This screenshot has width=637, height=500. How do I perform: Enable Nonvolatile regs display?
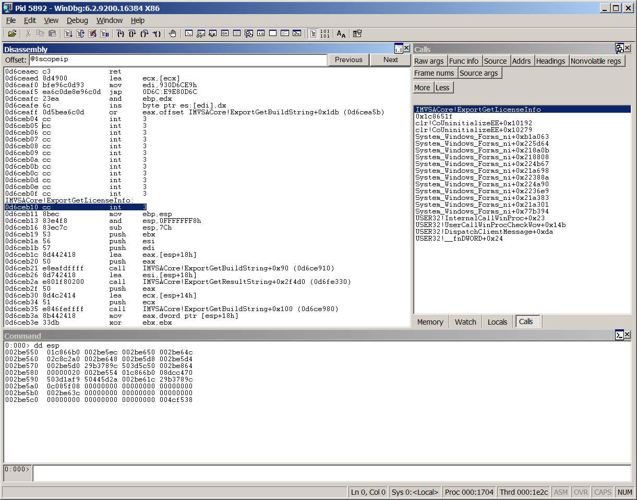pos(596,61)
